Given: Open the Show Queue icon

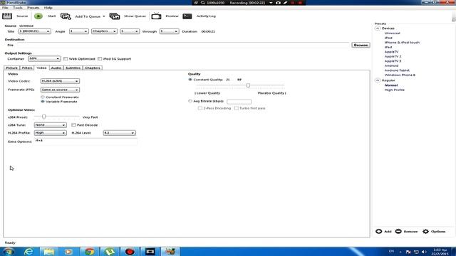Looking at the screenshot, I should pyautogui.click(x=115, y=16).
